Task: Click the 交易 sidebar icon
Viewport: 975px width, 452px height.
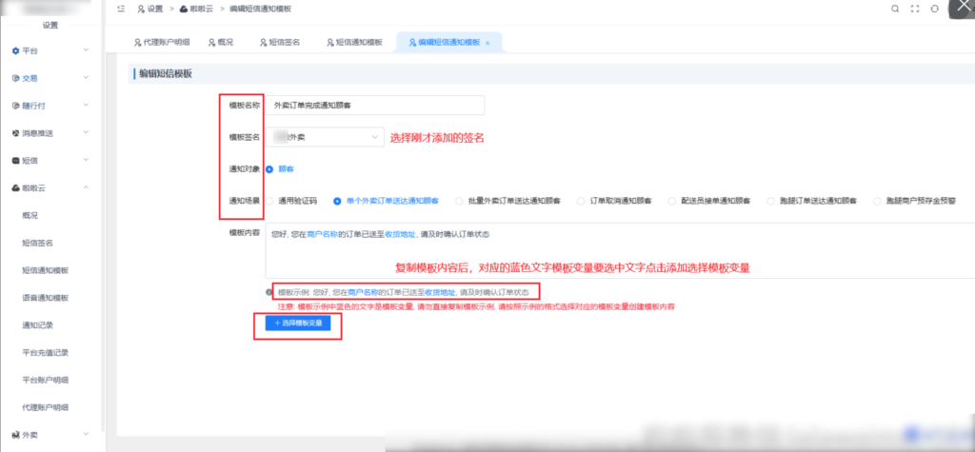Action: [x=16, y=78]
